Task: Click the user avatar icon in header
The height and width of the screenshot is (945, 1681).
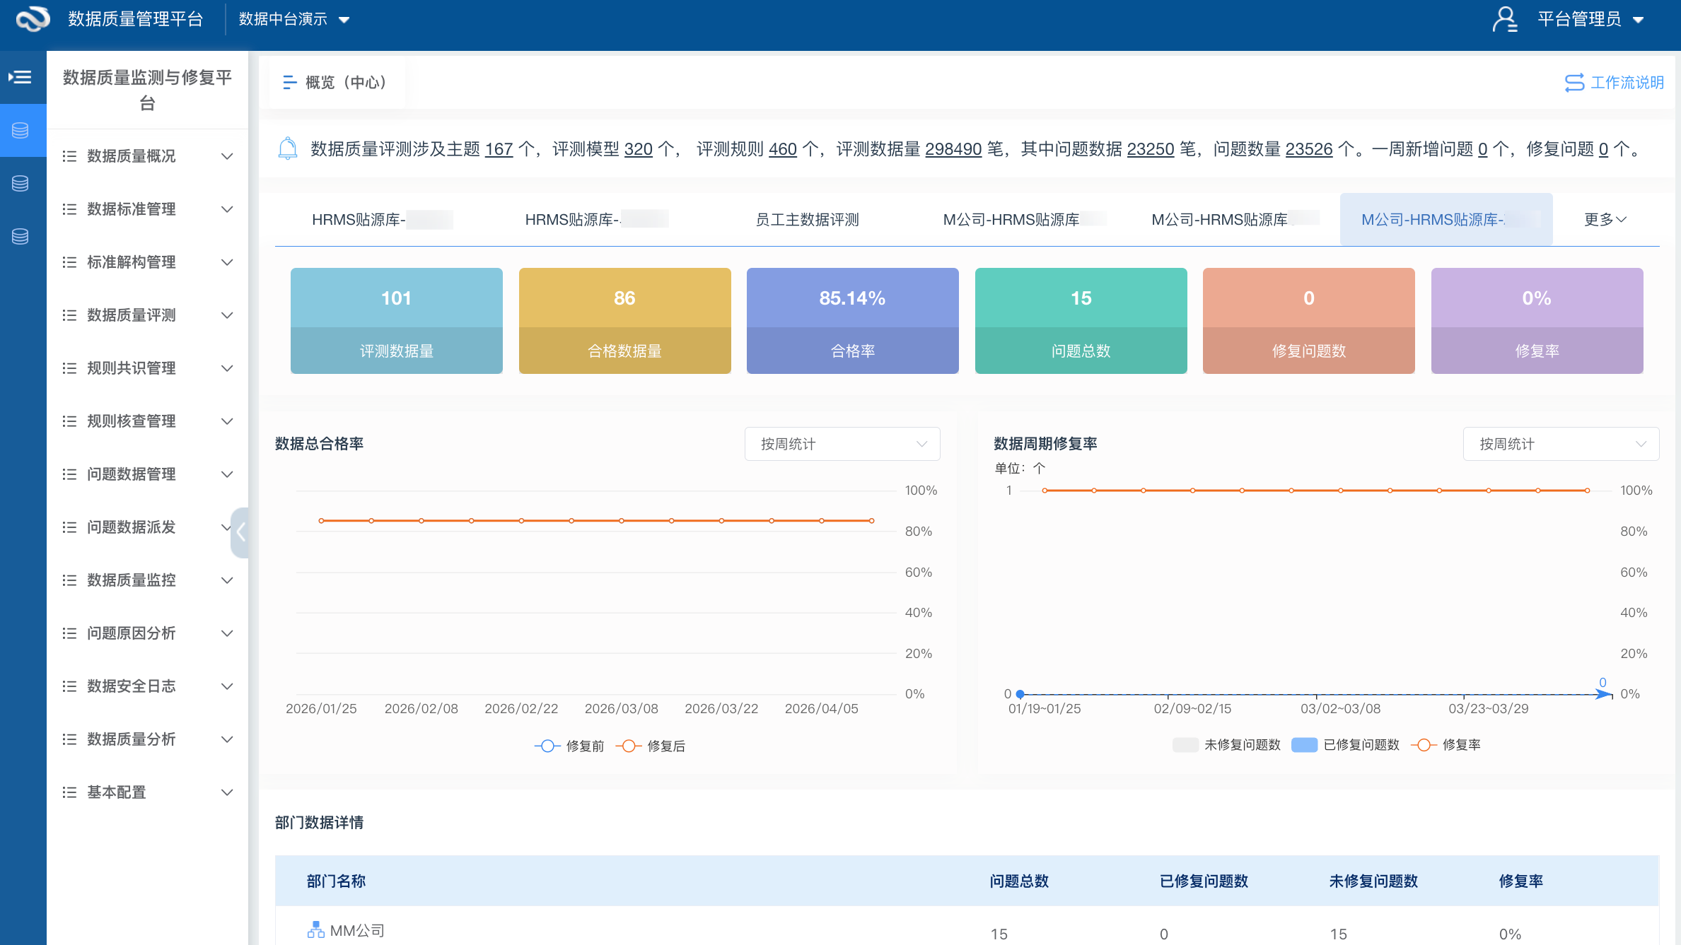Action: pos(1504,20)
